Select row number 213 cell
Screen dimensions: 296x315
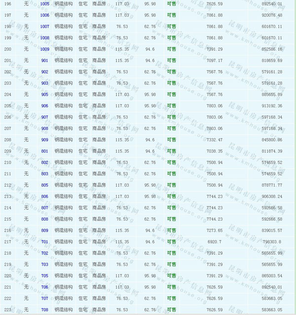click(x=7, y=196)
